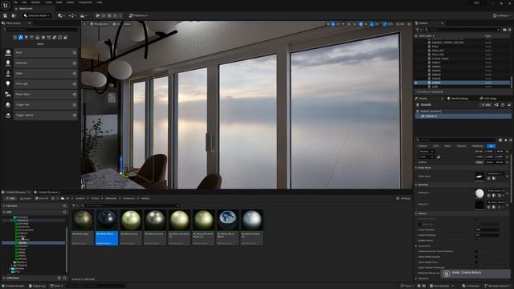This screenshot has width=514, height=289.
Task: Click the Output Log button in status bar
Action: tap(37, 286)
